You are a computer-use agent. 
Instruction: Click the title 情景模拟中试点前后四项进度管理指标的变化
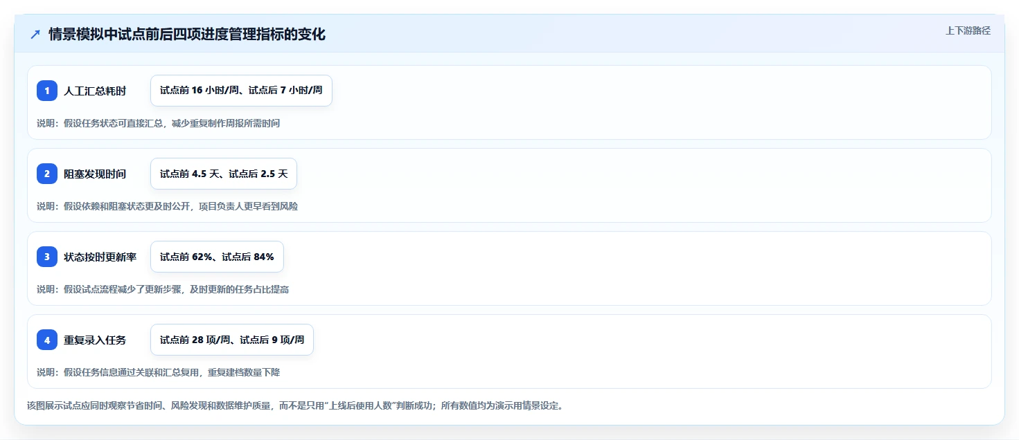tap(187, 34)
